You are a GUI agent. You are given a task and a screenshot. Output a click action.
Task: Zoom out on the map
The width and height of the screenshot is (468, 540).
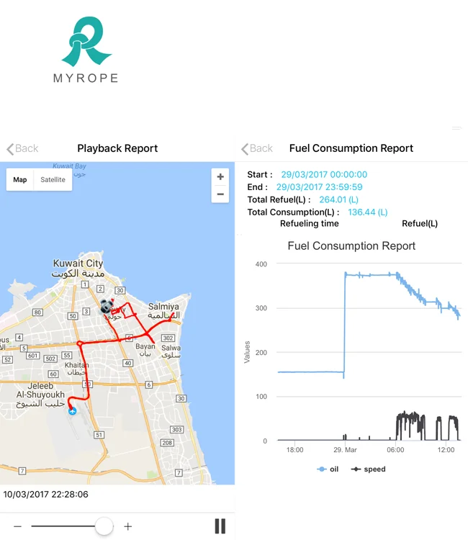coord(220,194)
